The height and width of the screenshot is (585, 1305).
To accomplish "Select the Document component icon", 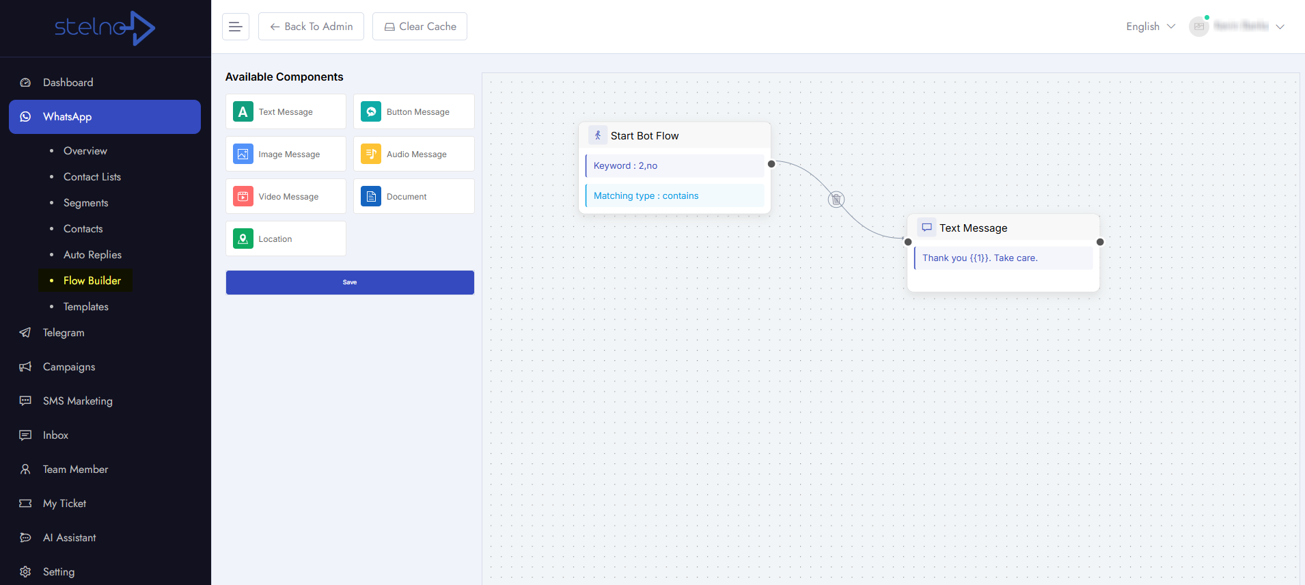I will pyautogui.click(x=370, y=196).
